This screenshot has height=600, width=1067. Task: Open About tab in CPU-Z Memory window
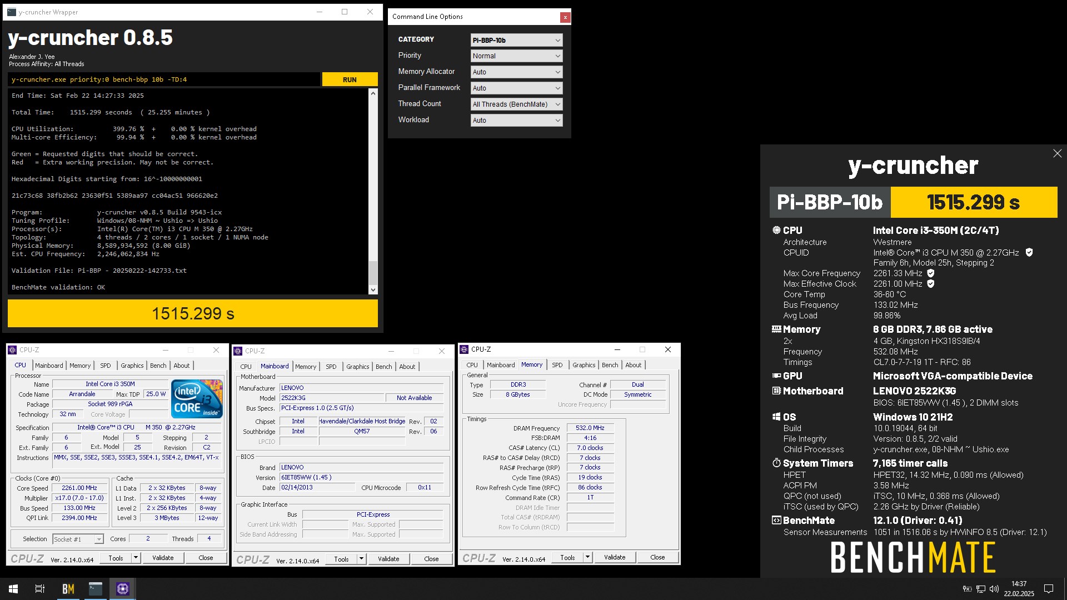coord(633,365)
